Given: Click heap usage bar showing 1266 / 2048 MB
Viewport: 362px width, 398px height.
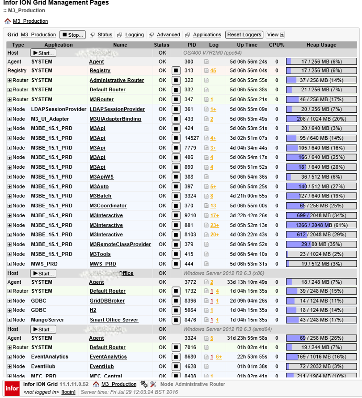Looking at the screenshot, I should 321,225.
